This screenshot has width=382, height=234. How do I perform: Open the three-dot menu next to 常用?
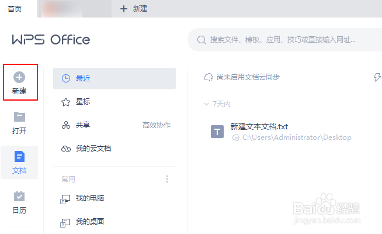167,179
